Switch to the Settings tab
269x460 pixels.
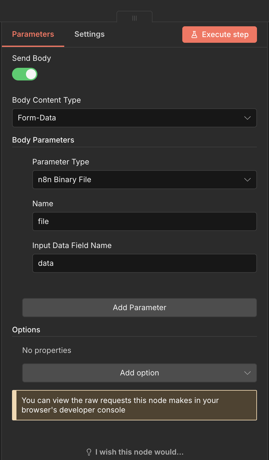pos(89,34)
